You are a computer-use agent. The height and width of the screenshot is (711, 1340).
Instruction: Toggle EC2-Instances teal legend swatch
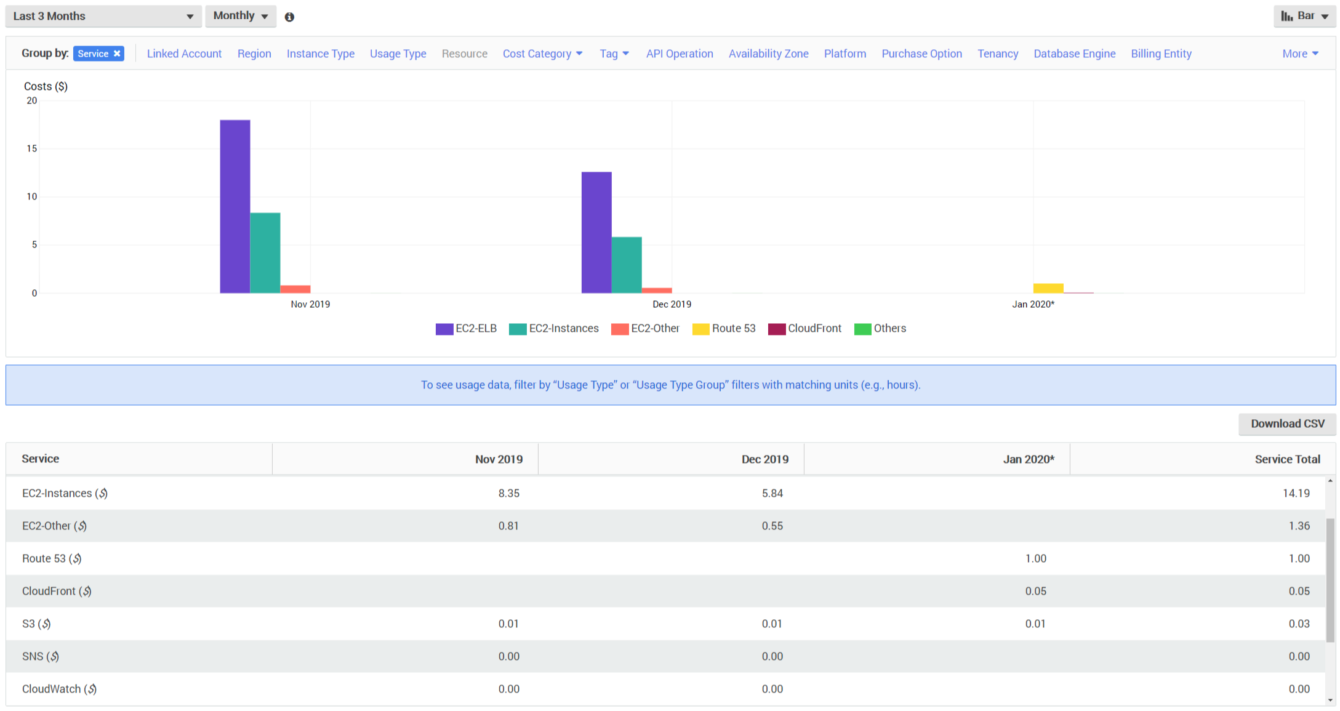tap(518, 329)
